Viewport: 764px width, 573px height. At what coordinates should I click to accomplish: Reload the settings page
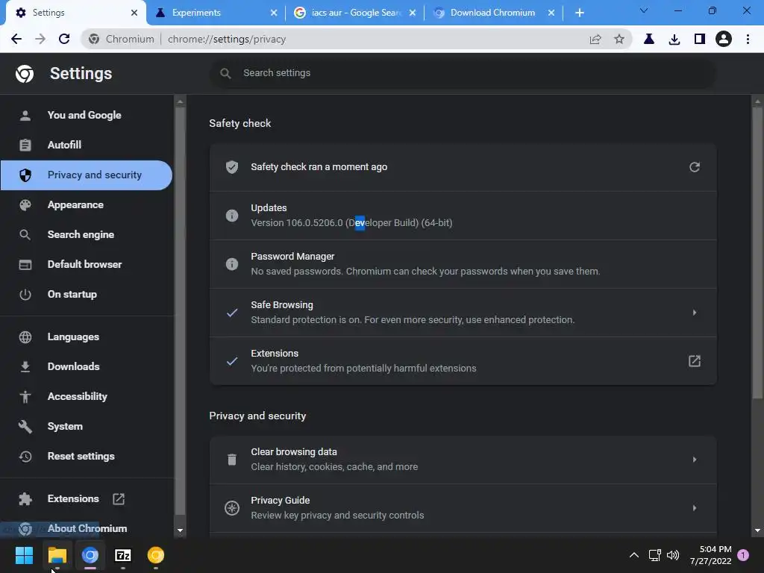click(64, 39)
